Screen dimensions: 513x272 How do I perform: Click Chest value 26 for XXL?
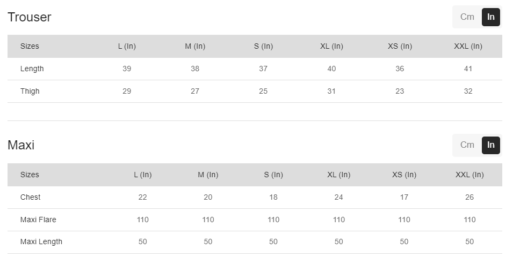469,197
